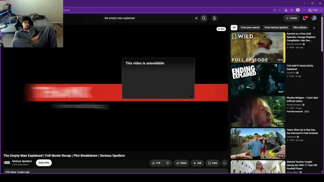This screenshot has height=182, width=324.
Task: Open the Savage Kingdom WILD thumbnail
Action: tap(258, 48)
